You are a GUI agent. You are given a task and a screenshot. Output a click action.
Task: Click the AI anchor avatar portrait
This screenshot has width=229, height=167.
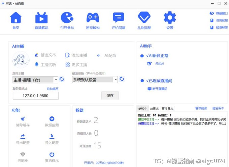(x=21, y=60)
